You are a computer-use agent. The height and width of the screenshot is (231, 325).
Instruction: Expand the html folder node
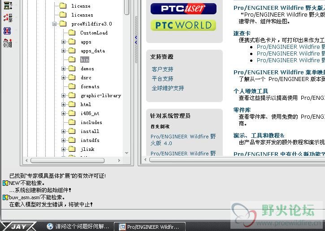click(x=63, y=104)
